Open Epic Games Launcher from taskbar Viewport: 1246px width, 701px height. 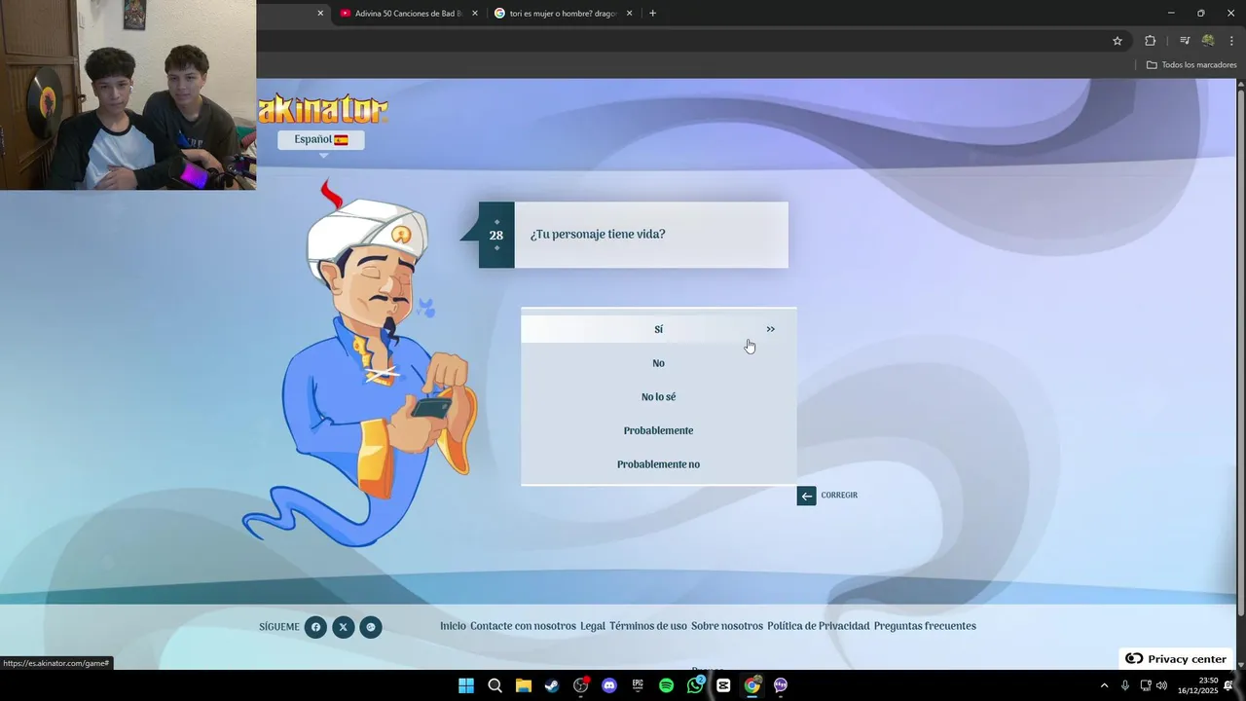coord(638,685)
